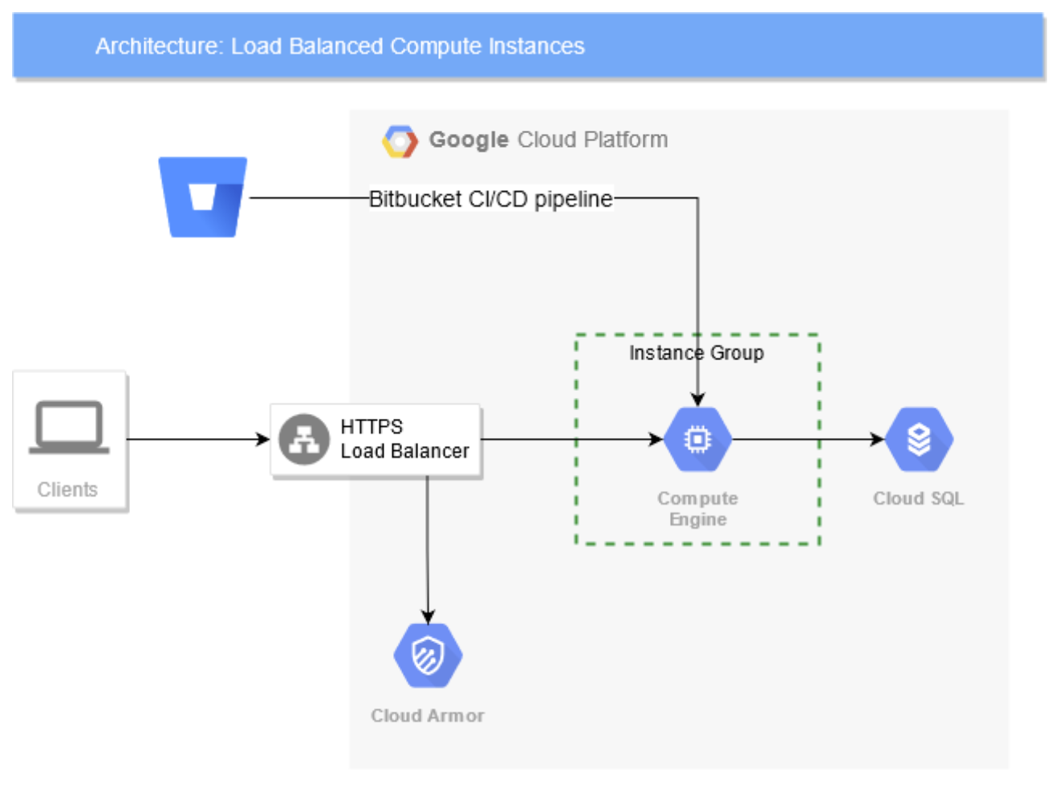Select the 'Architecture: Load Balanced Compute Instances' title
The width and height of the screenshot is (1056, 791).
point(340,47)
